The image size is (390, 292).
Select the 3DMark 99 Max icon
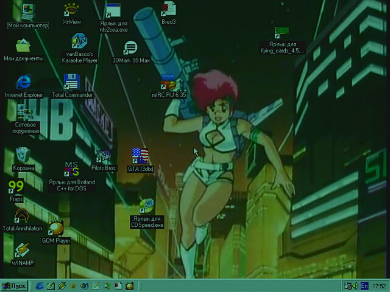coord(130,47)
